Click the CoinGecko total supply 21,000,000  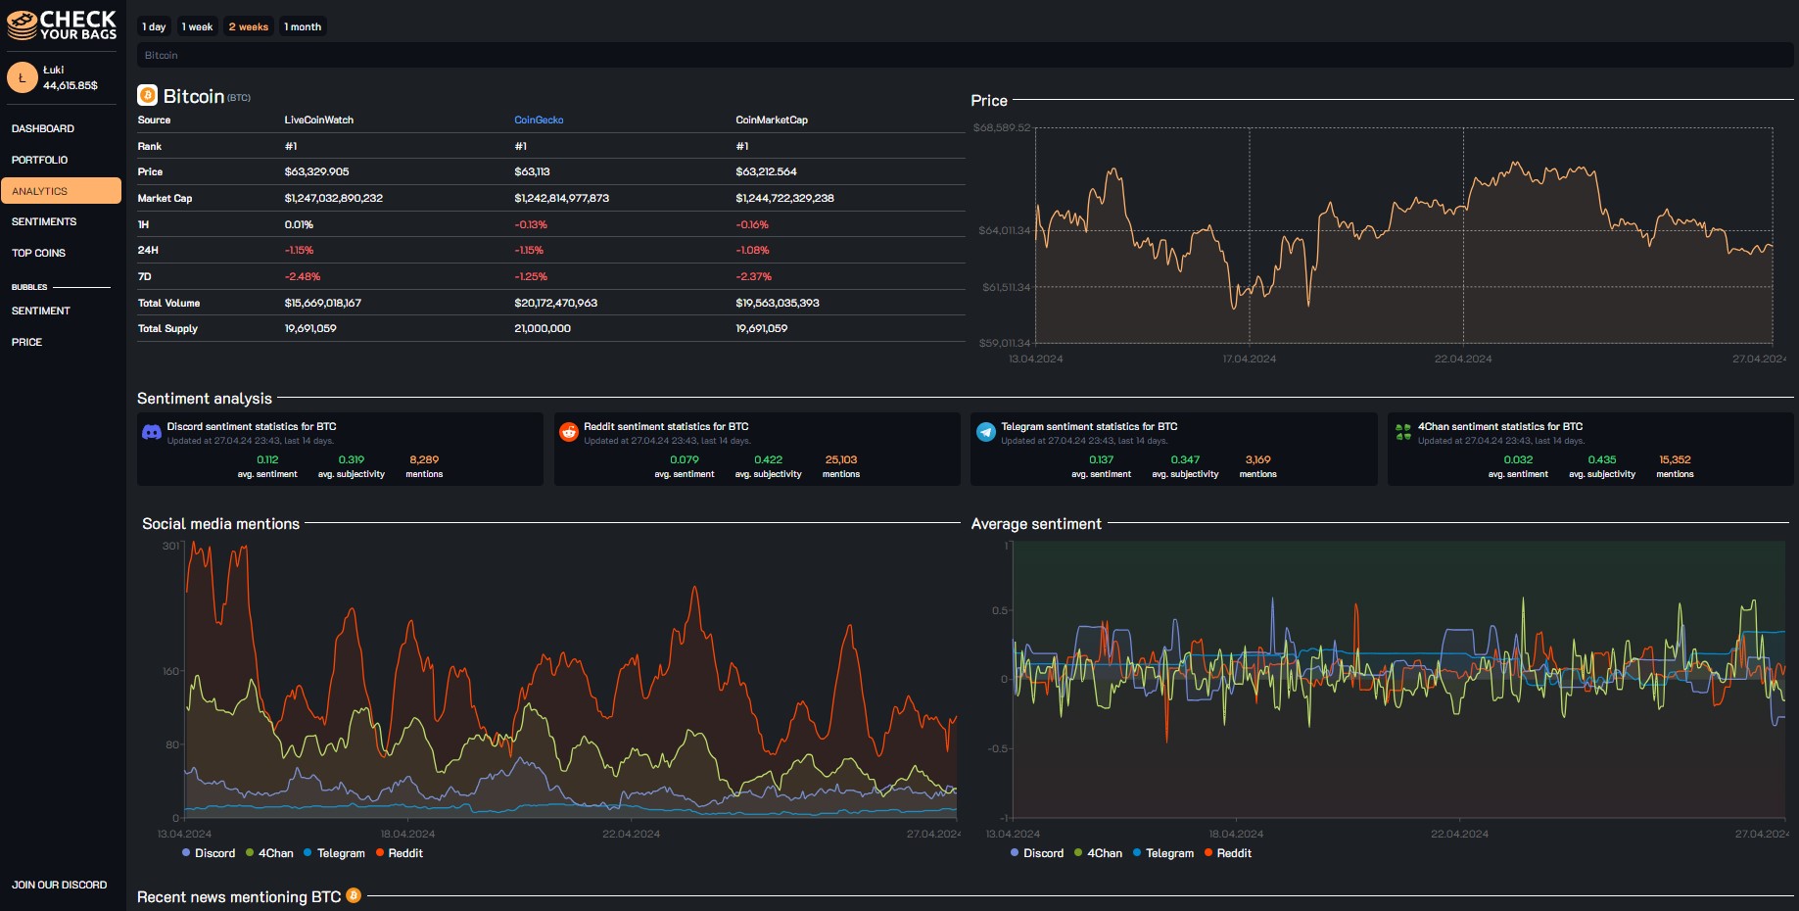pyautogui.click(x=543, y=328)
